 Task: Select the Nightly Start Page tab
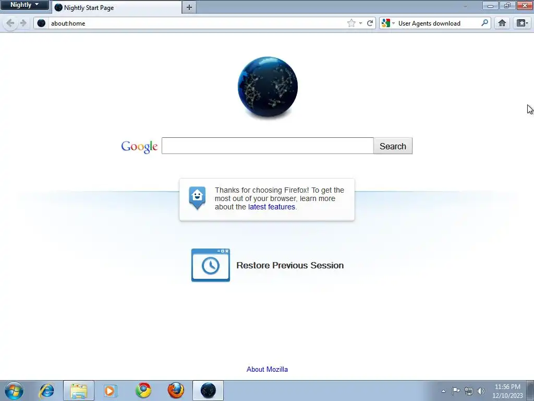pos(117,7)
